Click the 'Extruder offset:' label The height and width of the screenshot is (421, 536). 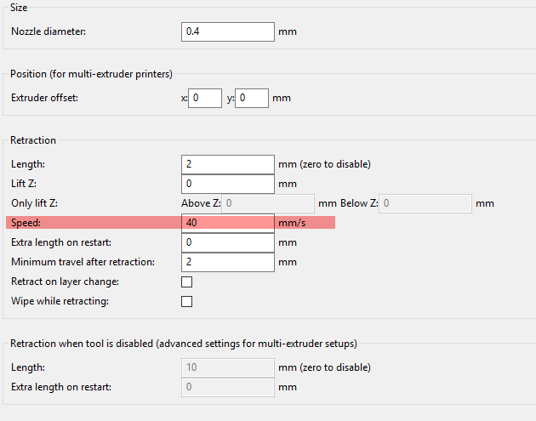[45, 98]
